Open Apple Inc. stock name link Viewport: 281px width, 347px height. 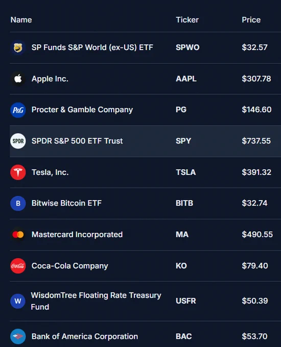tap(50, 79)
